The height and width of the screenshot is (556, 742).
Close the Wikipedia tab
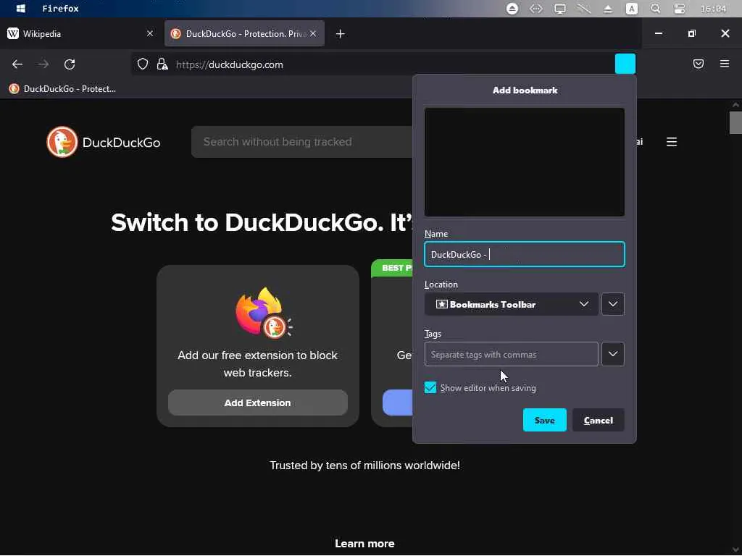pyautogui.click(x=149, y=33)
